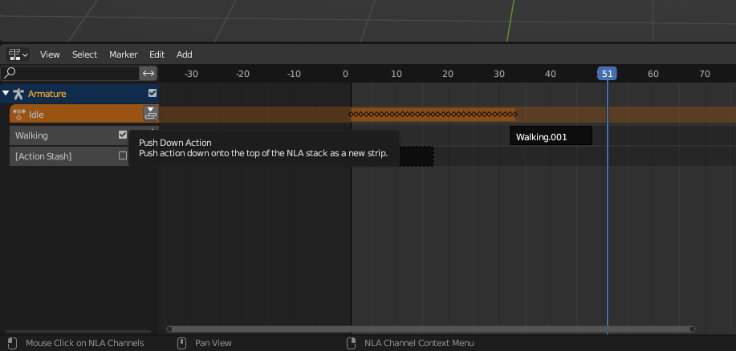Viewport: 736px width, 351px height.
Task: Select the Armature channel name
Action: 47,94
